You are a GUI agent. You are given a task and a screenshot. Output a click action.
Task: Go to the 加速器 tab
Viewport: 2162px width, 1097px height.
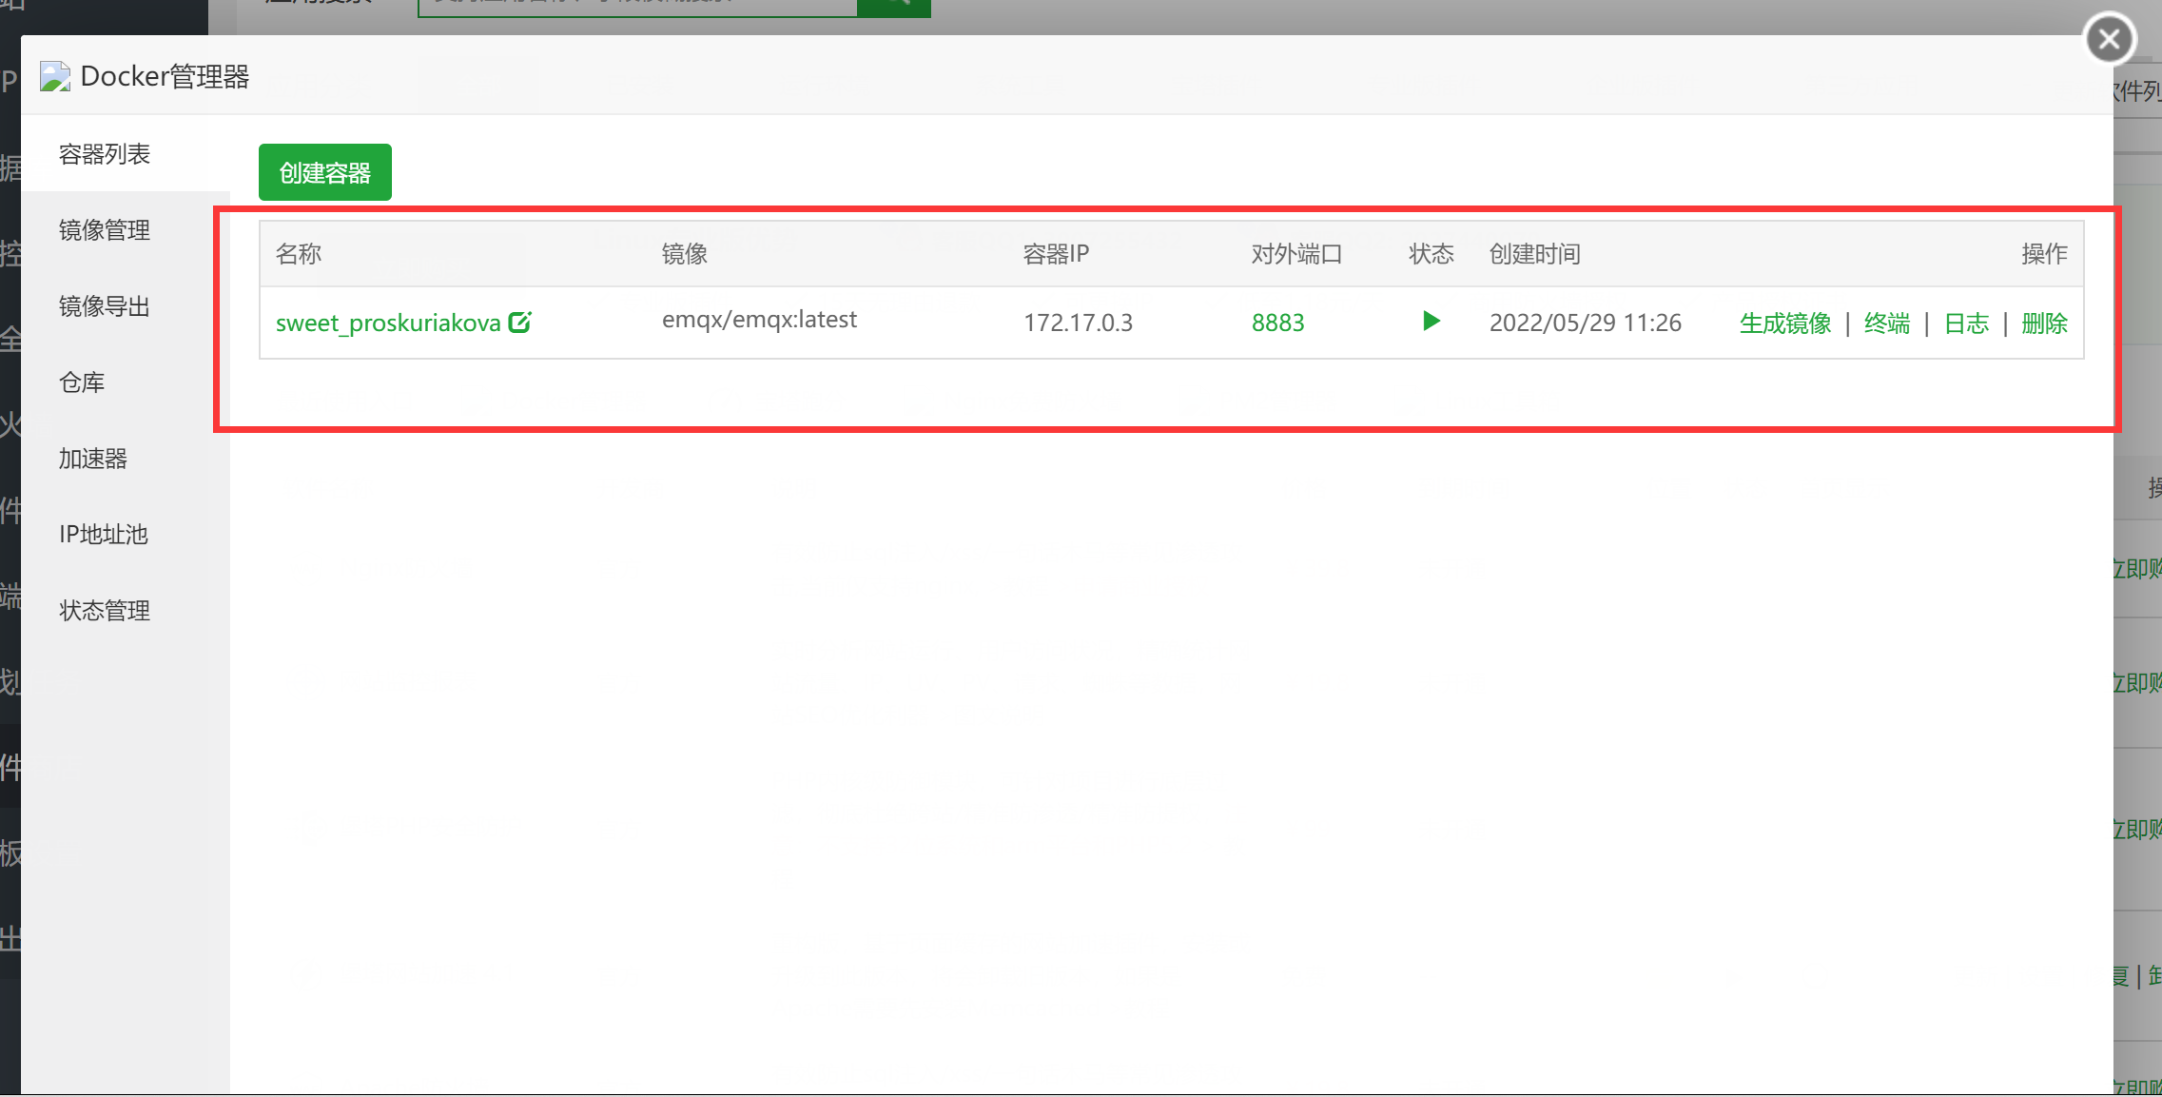tap(93, 459)
